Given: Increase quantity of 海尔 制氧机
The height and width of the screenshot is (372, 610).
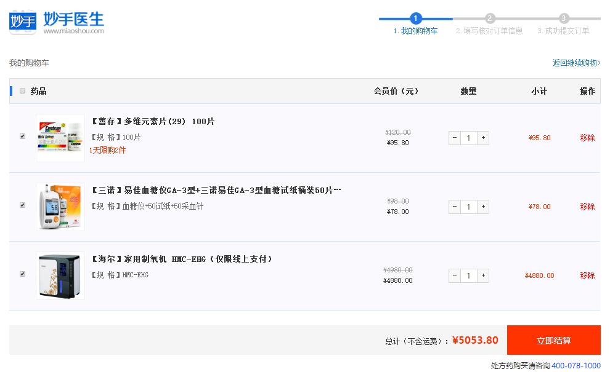Looking at the screenshot, I should (483, 275).
